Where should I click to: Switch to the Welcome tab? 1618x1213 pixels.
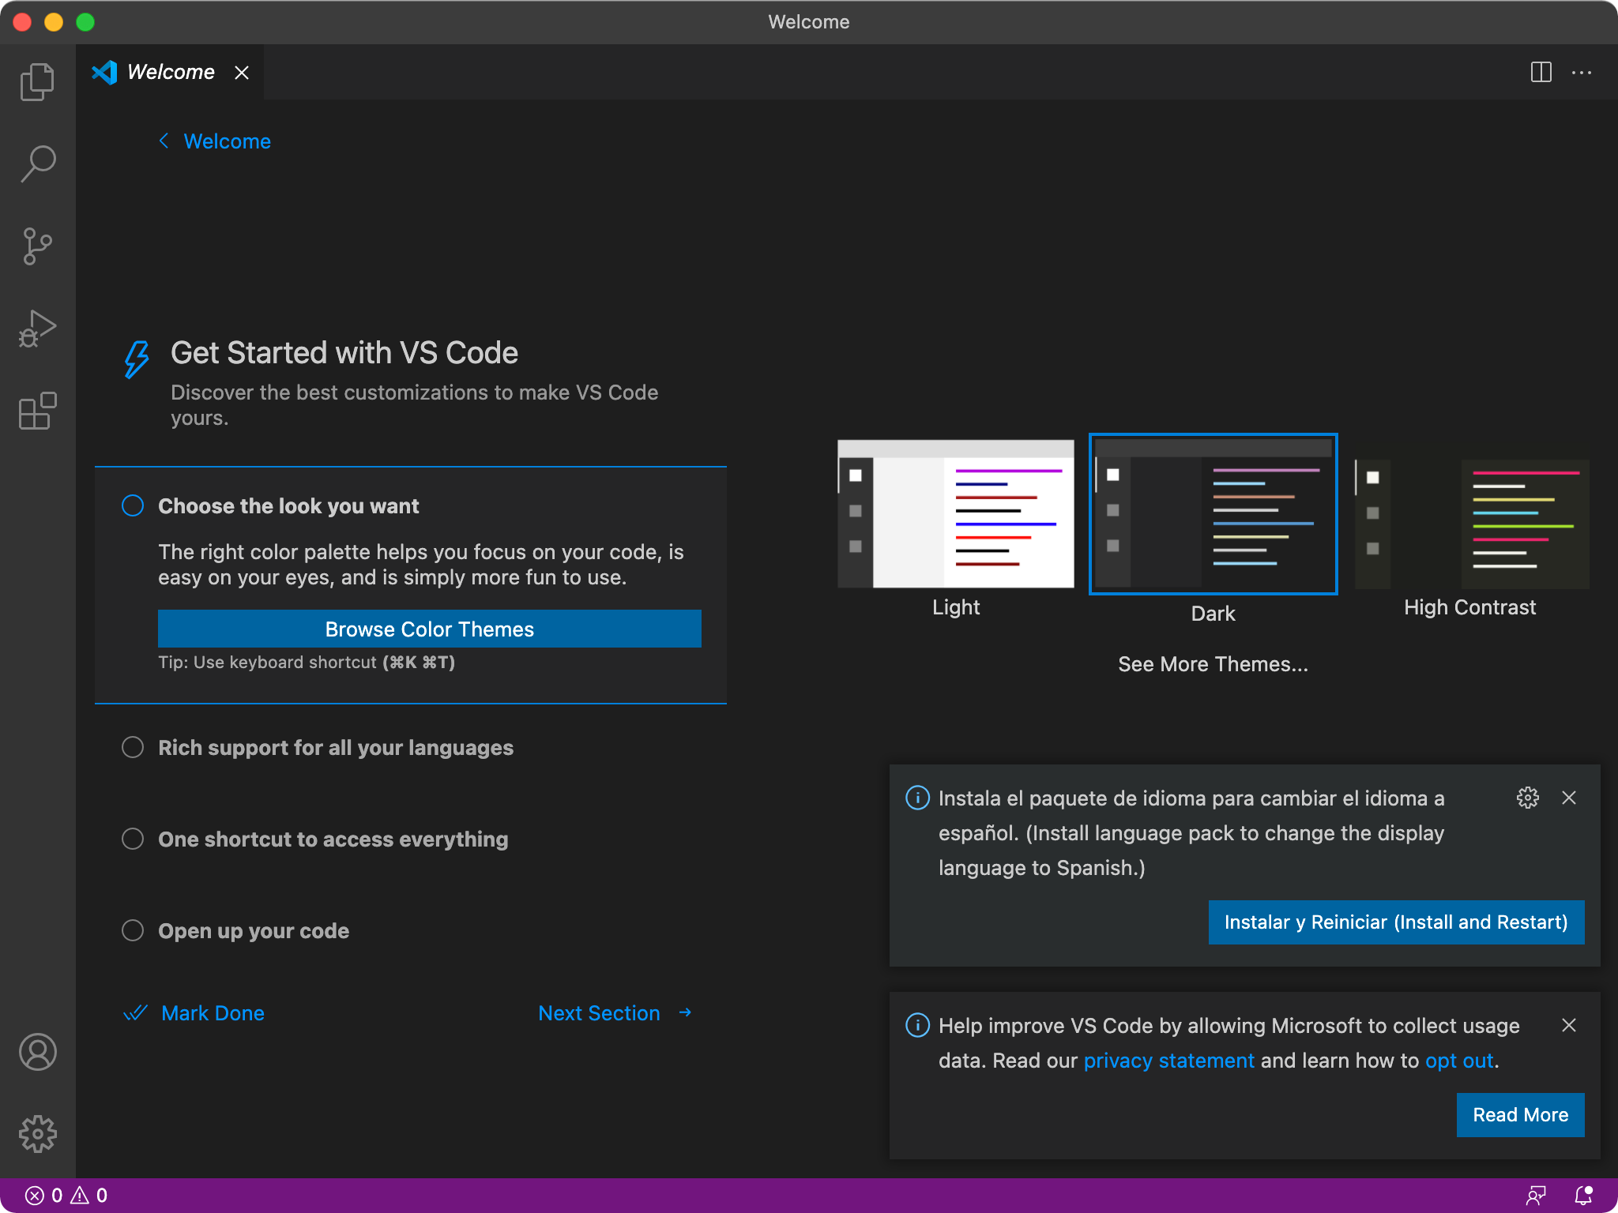171,72
